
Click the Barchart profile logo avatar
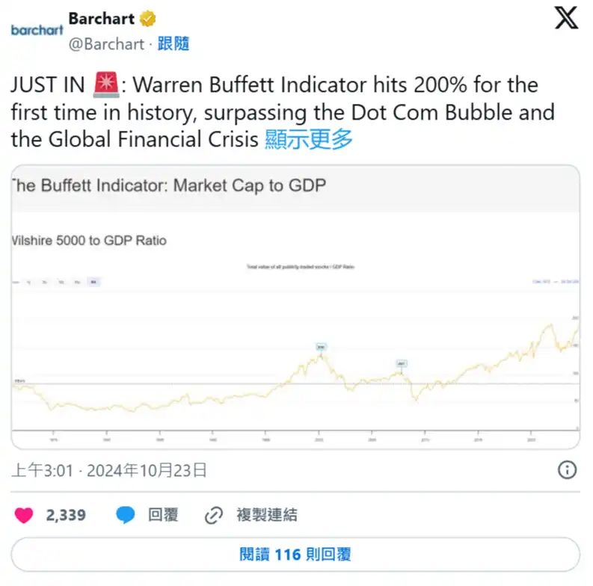(x=37, y=30)
